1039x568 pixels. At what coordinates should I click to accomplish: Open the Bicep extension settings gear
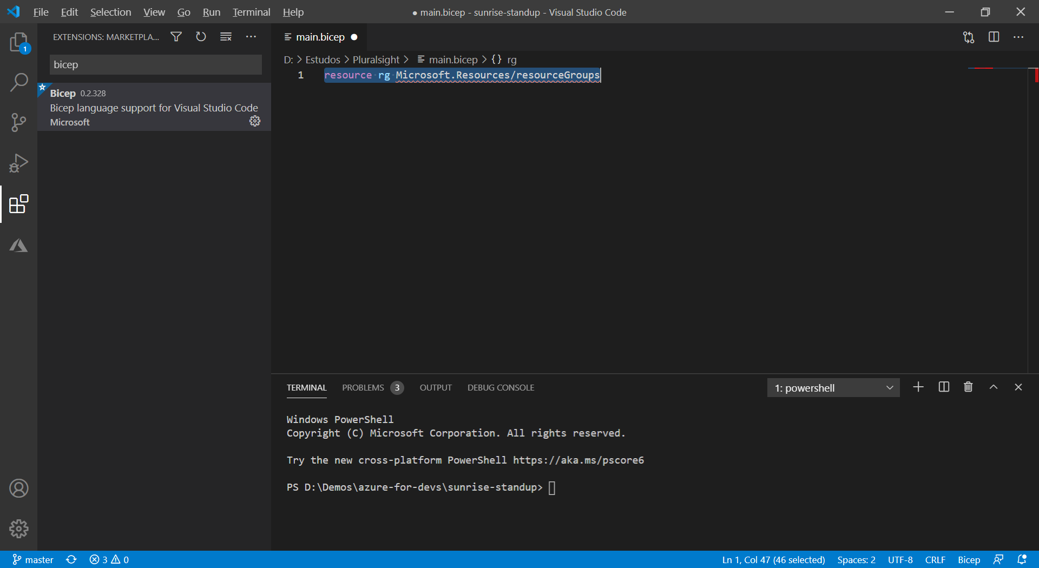pos(255,121)
